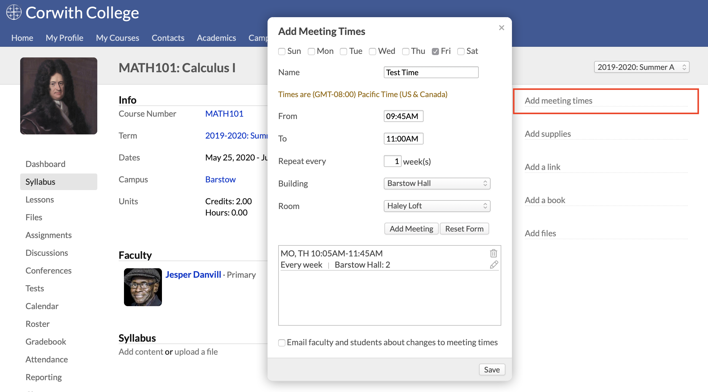The width and height of the screenshot is (708, 392).
Task: Check the Mon day checkbox
Action: (311, 52)
